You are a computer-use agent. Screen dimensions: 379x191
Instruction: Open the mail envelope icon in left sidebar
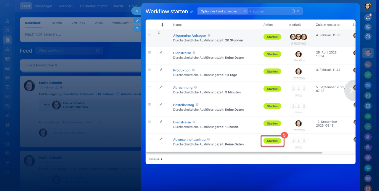click(x=7, y=97)
